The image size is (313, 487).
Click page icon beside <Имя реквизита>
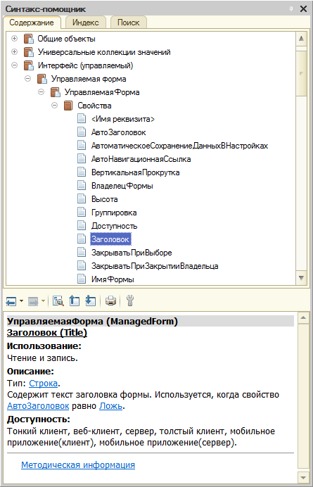click(x=82, y=119)
